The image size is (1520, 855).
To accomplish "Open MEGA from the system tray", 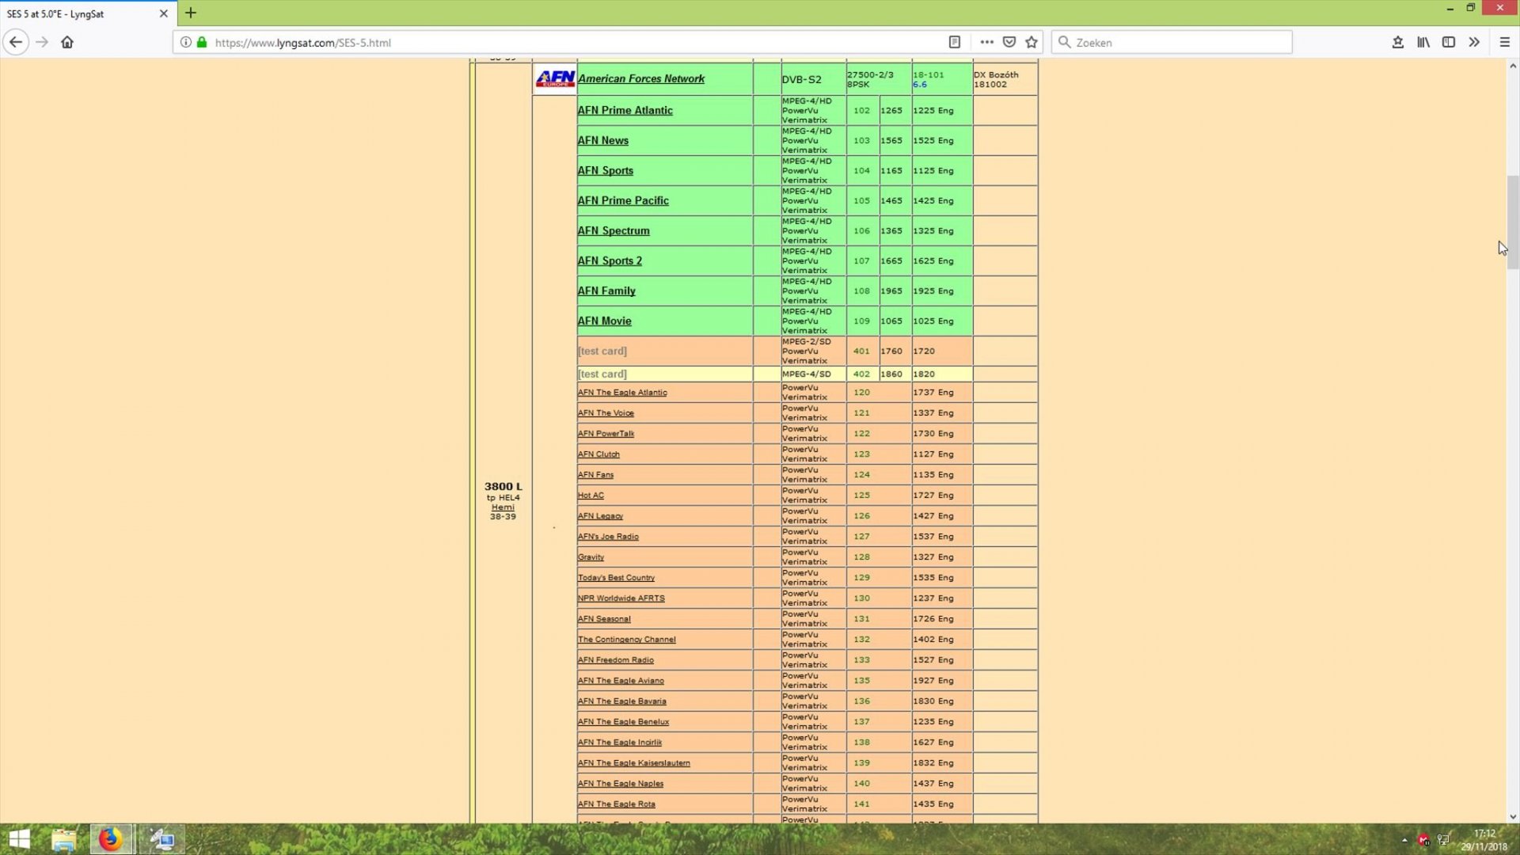I will (x=1425, y=839).
